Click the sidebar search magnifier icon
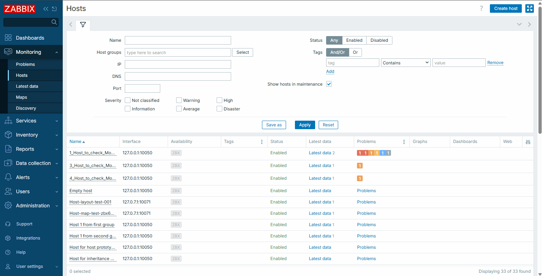The height and width of the screenshot is (276, 542). [54, 22]
